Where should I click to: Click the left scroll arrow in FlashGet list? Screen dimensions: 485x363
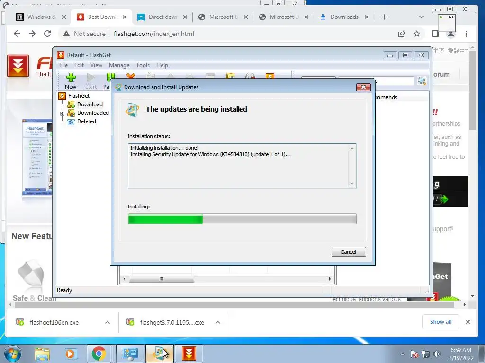(x=124, y=279)
